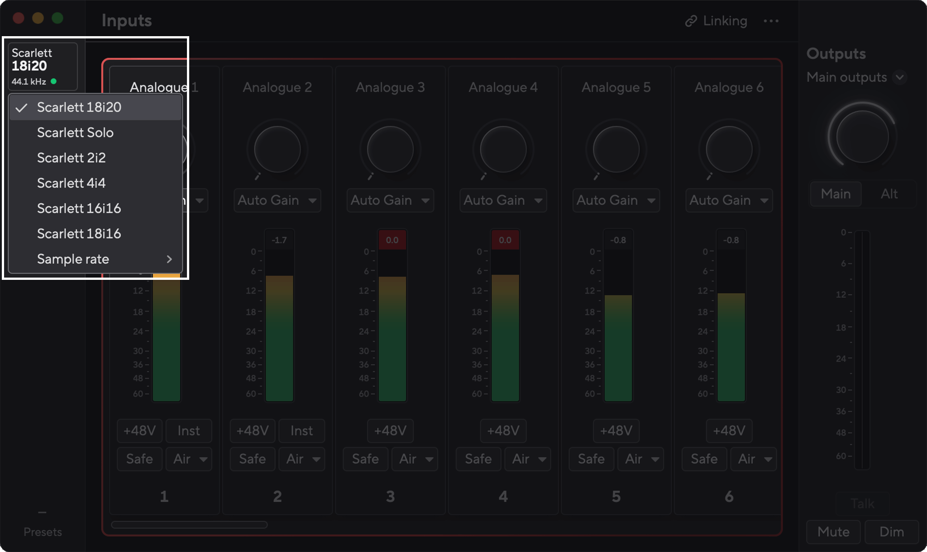Click the Analogue 6 gain knob
Screen dimensions: 927x552
pyautogui.click(x=729, y=150)
